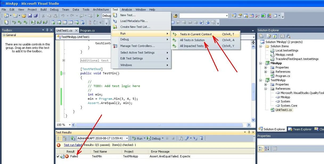Expand MinApp Properties node
The width and height of the screenshot is (324, 164).
(265, 67)
